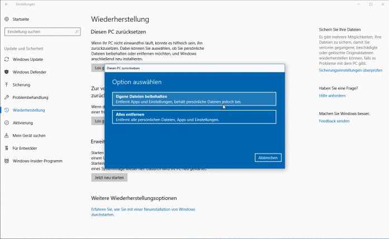
Task: Choose the 'Alles entfernen' option
Action: pos(194,117)
